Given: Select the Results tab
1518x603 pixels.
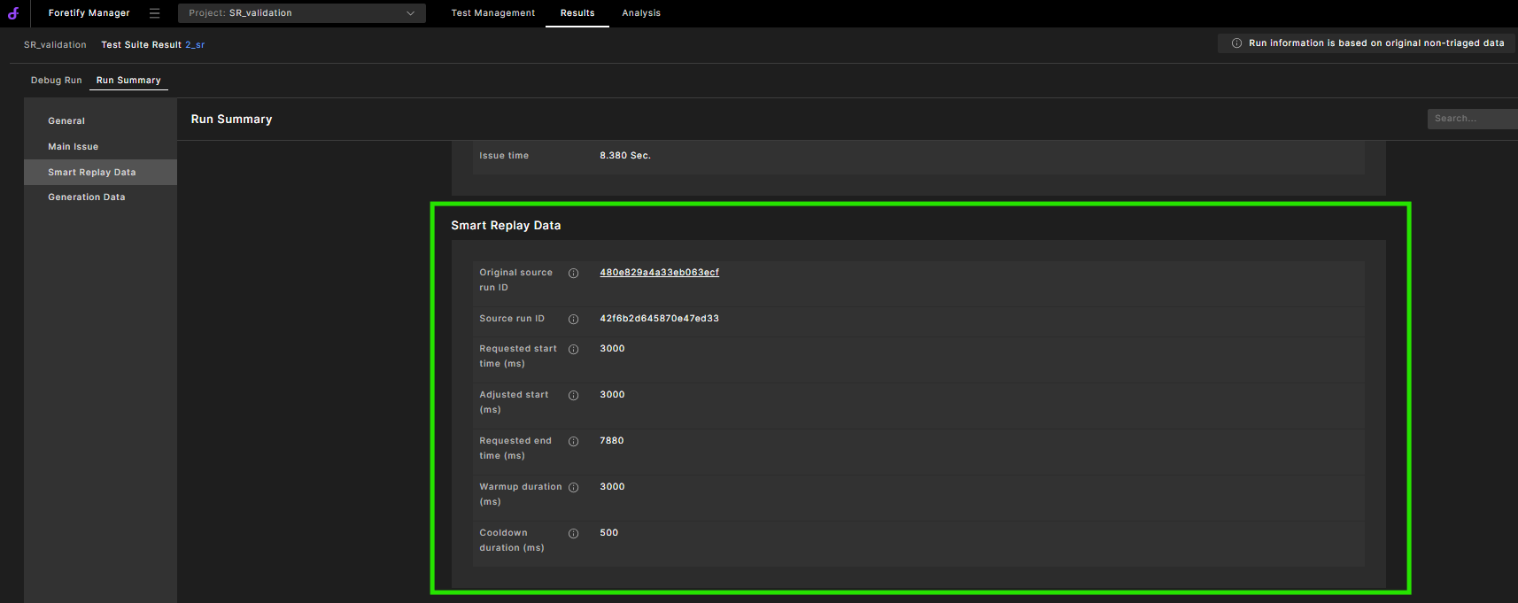Looking at the screenshot, I should pos(577,13).
